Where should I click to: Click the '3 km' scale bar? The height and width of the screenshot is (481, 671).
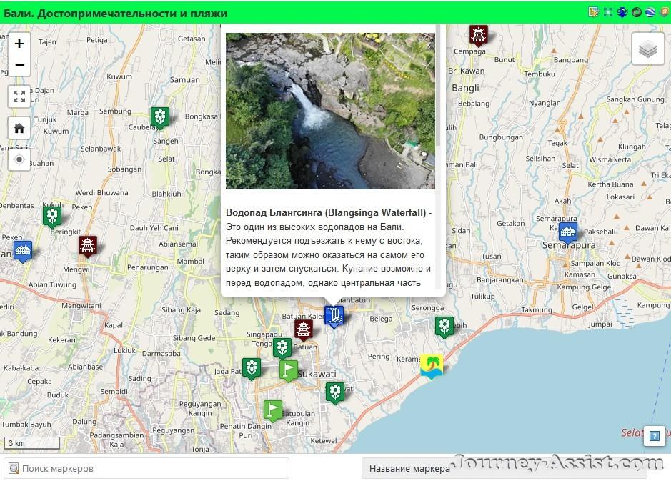pyautogui.click(x=31, y=443)
